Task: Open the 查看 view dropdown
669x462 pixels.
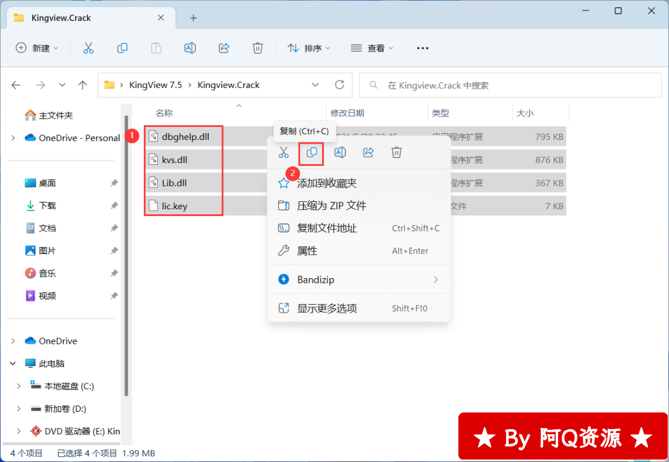Action: 372,48
